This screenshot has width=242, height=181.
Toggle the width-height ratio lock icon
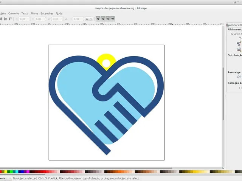pos(66,19)
